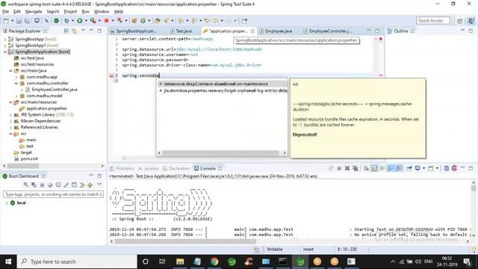Open the Window menu
Screen dimensions: 478x269
click(102, 12)
